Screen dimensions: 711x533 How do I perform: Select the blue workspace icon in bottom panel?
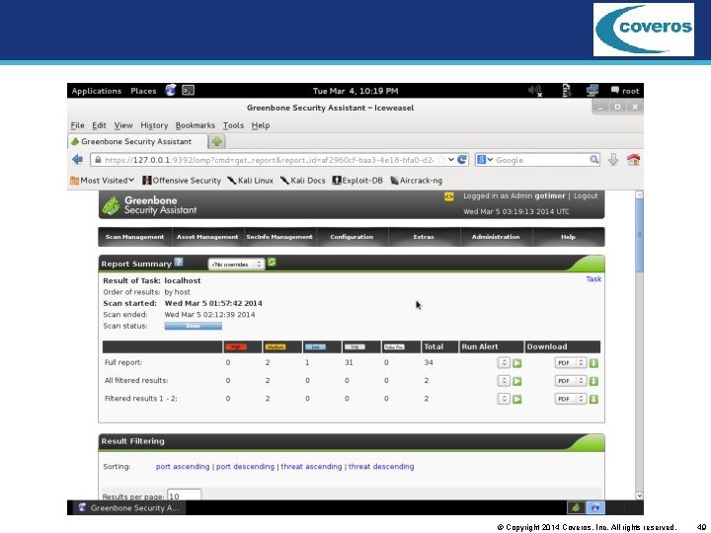pyautogui.click(x=595, y=507)
